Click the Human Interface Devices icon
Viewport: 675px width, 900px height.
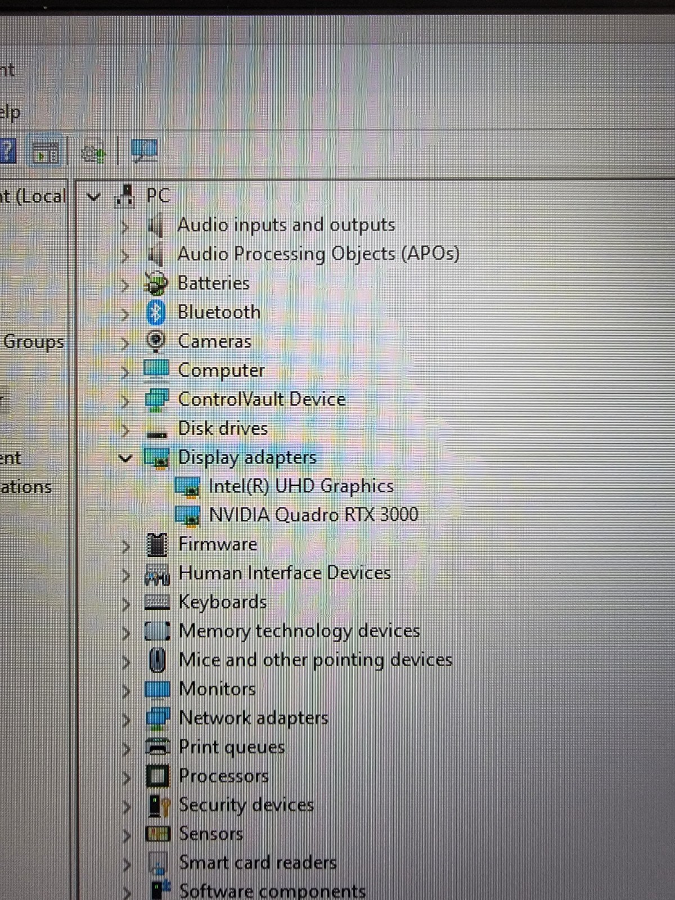coord(157,574)
